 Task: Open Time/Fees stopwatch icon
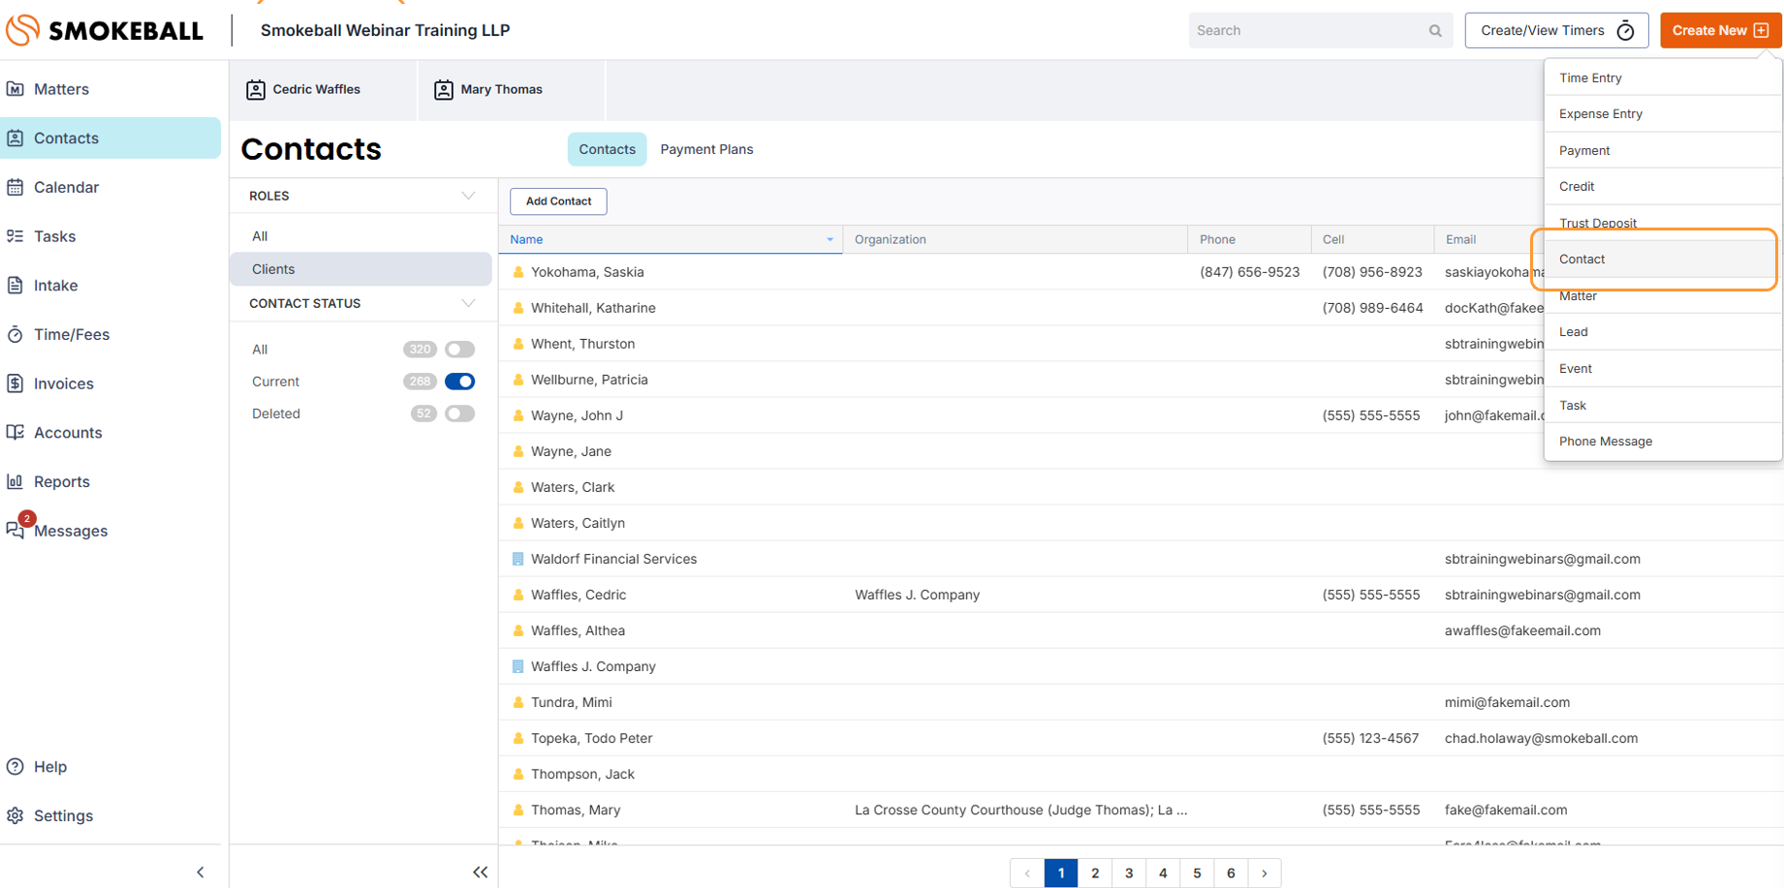16,334
